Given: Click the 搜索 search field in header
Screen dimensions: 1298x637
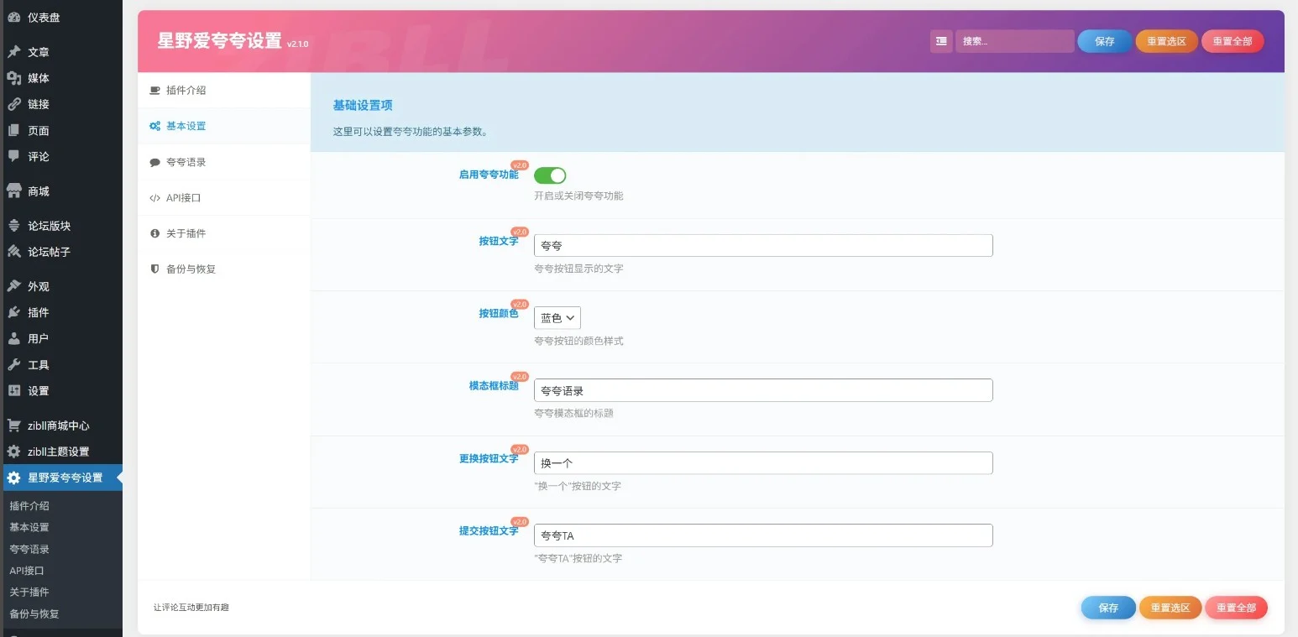Looking at the screenshot, I should (x=1014, y=41).
